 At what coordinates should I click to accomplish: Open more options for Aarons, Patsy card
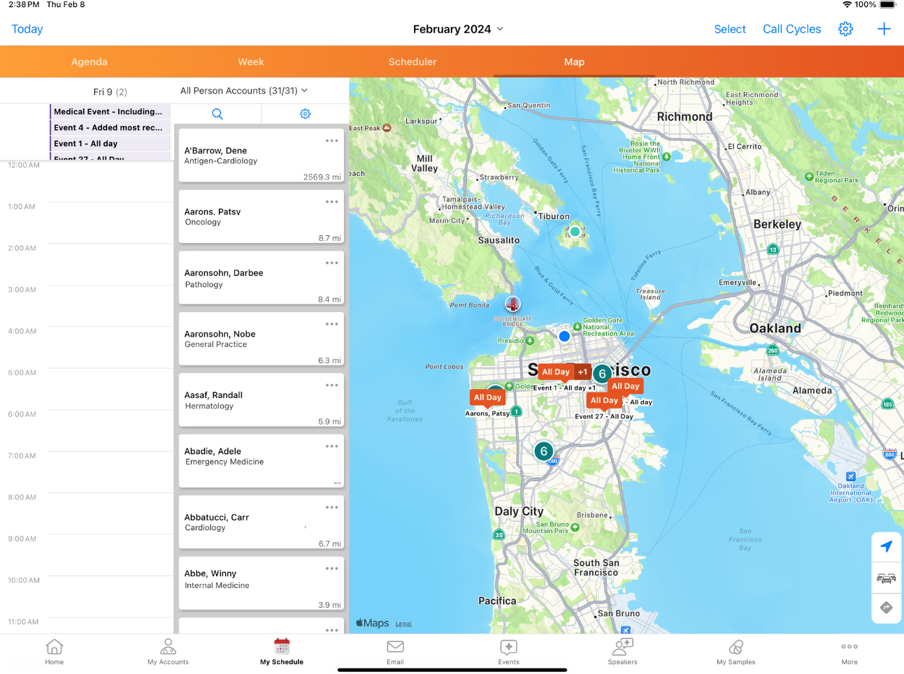point(331,202)
